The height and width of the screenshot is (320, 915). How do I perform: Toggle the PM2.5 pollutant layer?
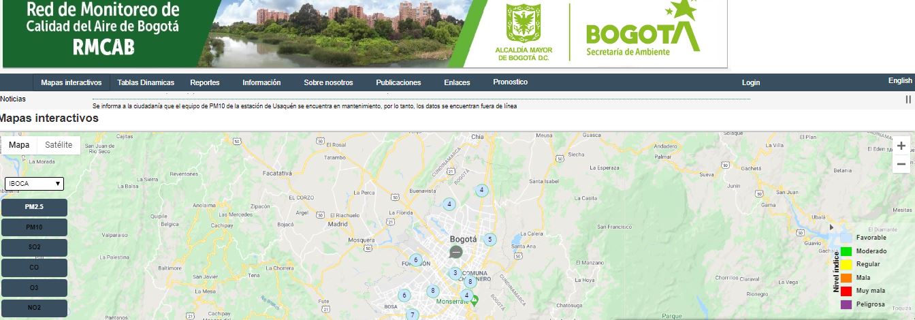pyautogui.click(x=34, y=207)
